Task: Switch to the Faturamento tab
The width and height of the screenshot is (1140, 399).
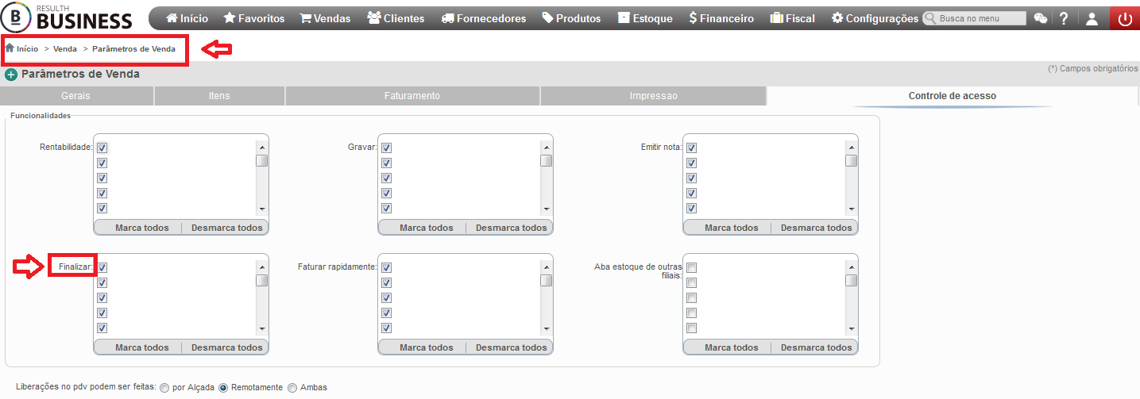Action: click(412, 96)
